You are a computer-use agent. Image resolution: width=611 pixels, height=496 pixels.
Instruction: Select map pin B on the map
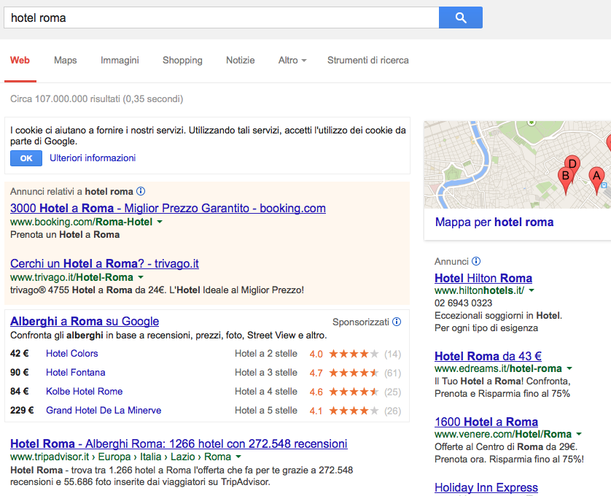tap(564, 179)
